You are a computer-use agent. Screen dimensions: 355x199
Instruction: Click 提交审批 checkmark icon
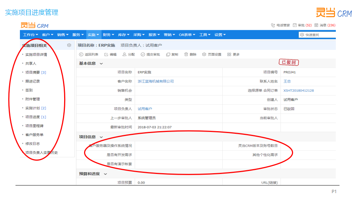[x=143, y=54]
